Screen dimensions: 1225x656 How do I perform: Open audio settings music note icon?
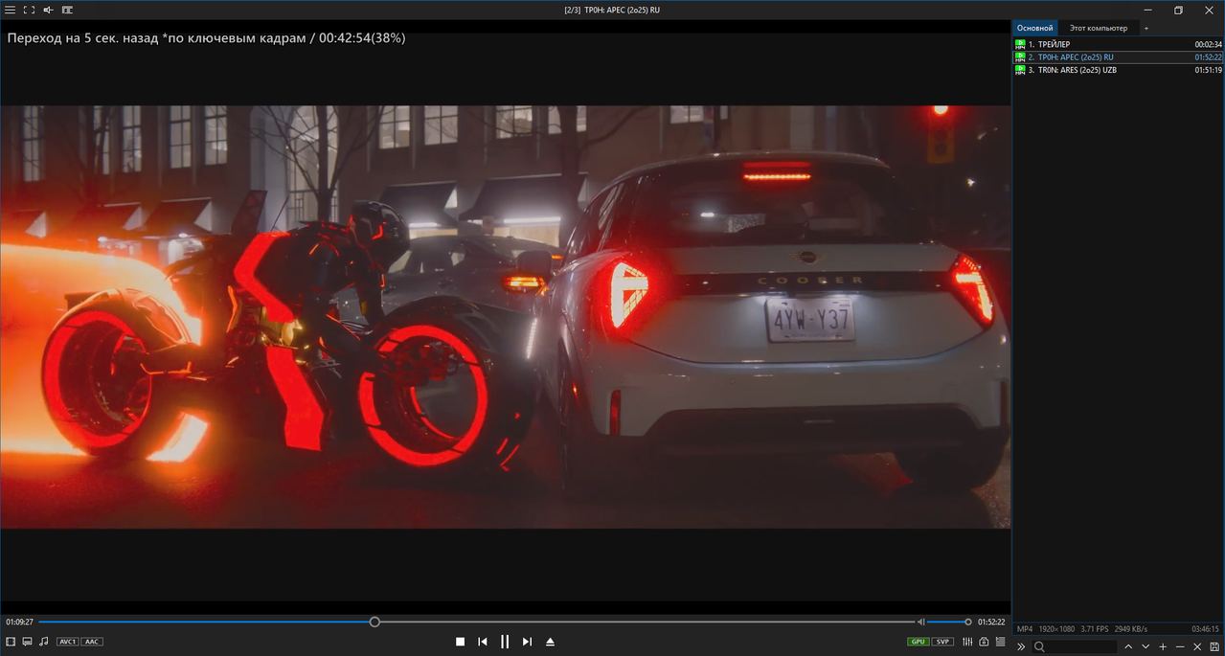43,642
